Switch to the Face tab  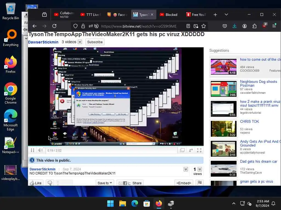[x=117, y=15]
